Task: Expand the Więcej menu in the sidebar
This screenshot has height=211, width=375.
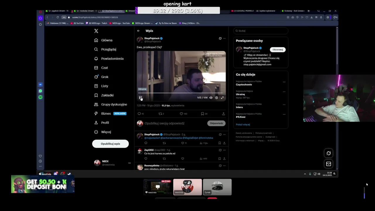Action: click(x=103, y=132)
